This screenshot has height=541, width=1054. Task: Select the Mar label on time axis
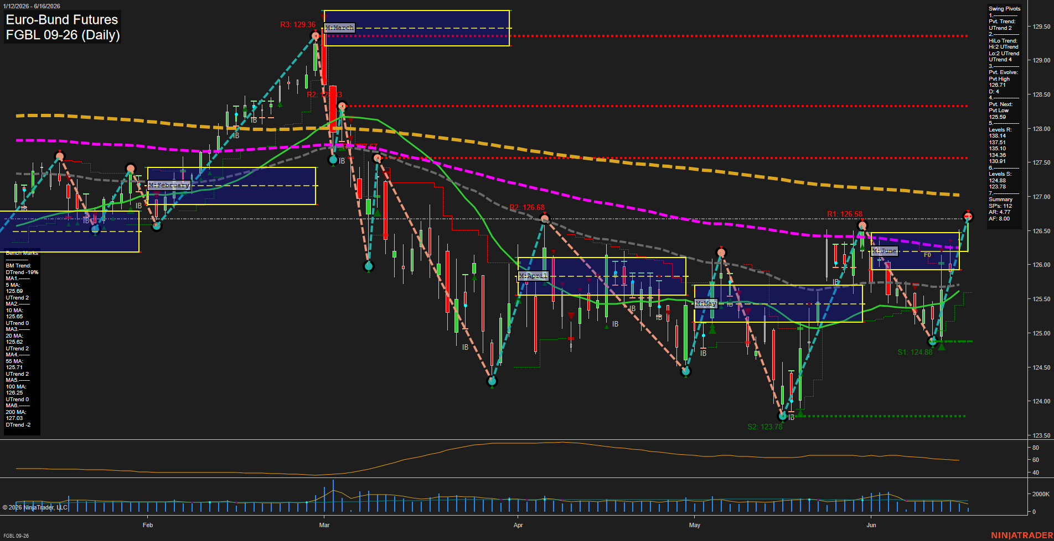324,525
